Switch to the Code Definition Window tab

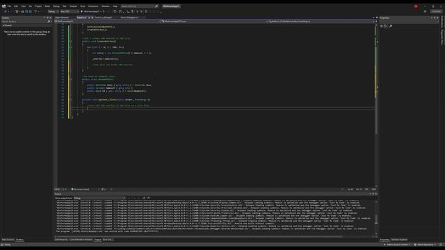[81, 240]
